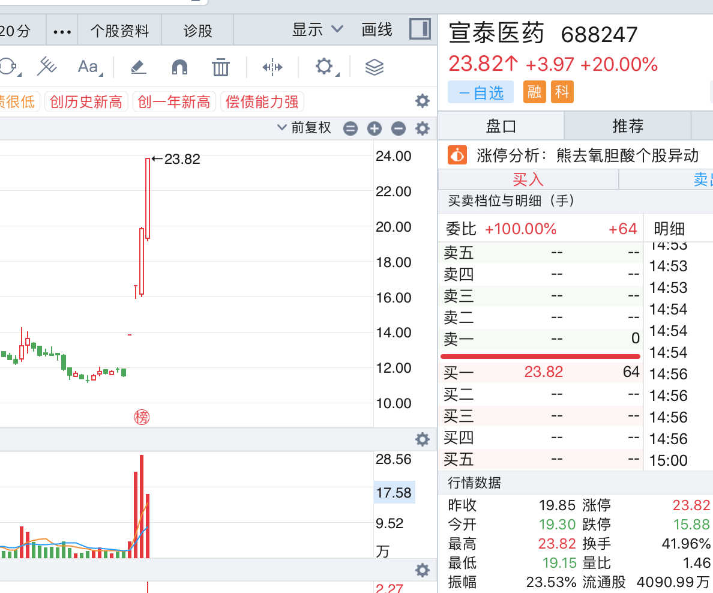Click the layers stack icon

pos(375,67)
